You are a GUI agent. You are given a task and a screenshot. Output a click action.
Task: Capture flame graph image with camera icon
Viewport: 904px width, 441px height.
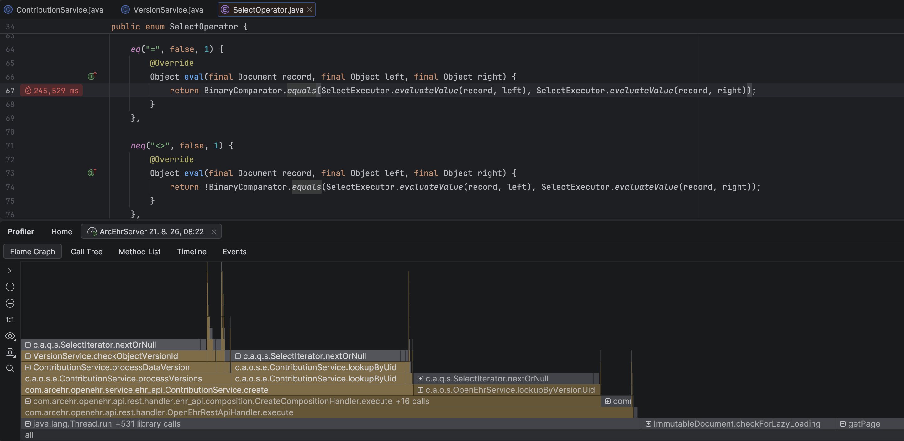pos(10,352)
